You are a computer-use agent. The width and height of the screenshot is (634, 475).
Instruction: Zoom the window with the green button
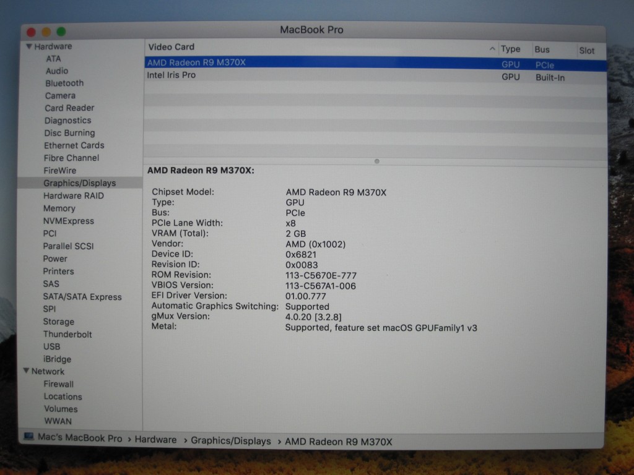click(x=61, y=31)
